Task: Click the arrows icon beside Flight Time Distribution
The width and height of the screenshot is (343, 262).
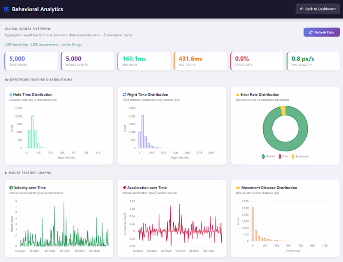Action: 124,94
